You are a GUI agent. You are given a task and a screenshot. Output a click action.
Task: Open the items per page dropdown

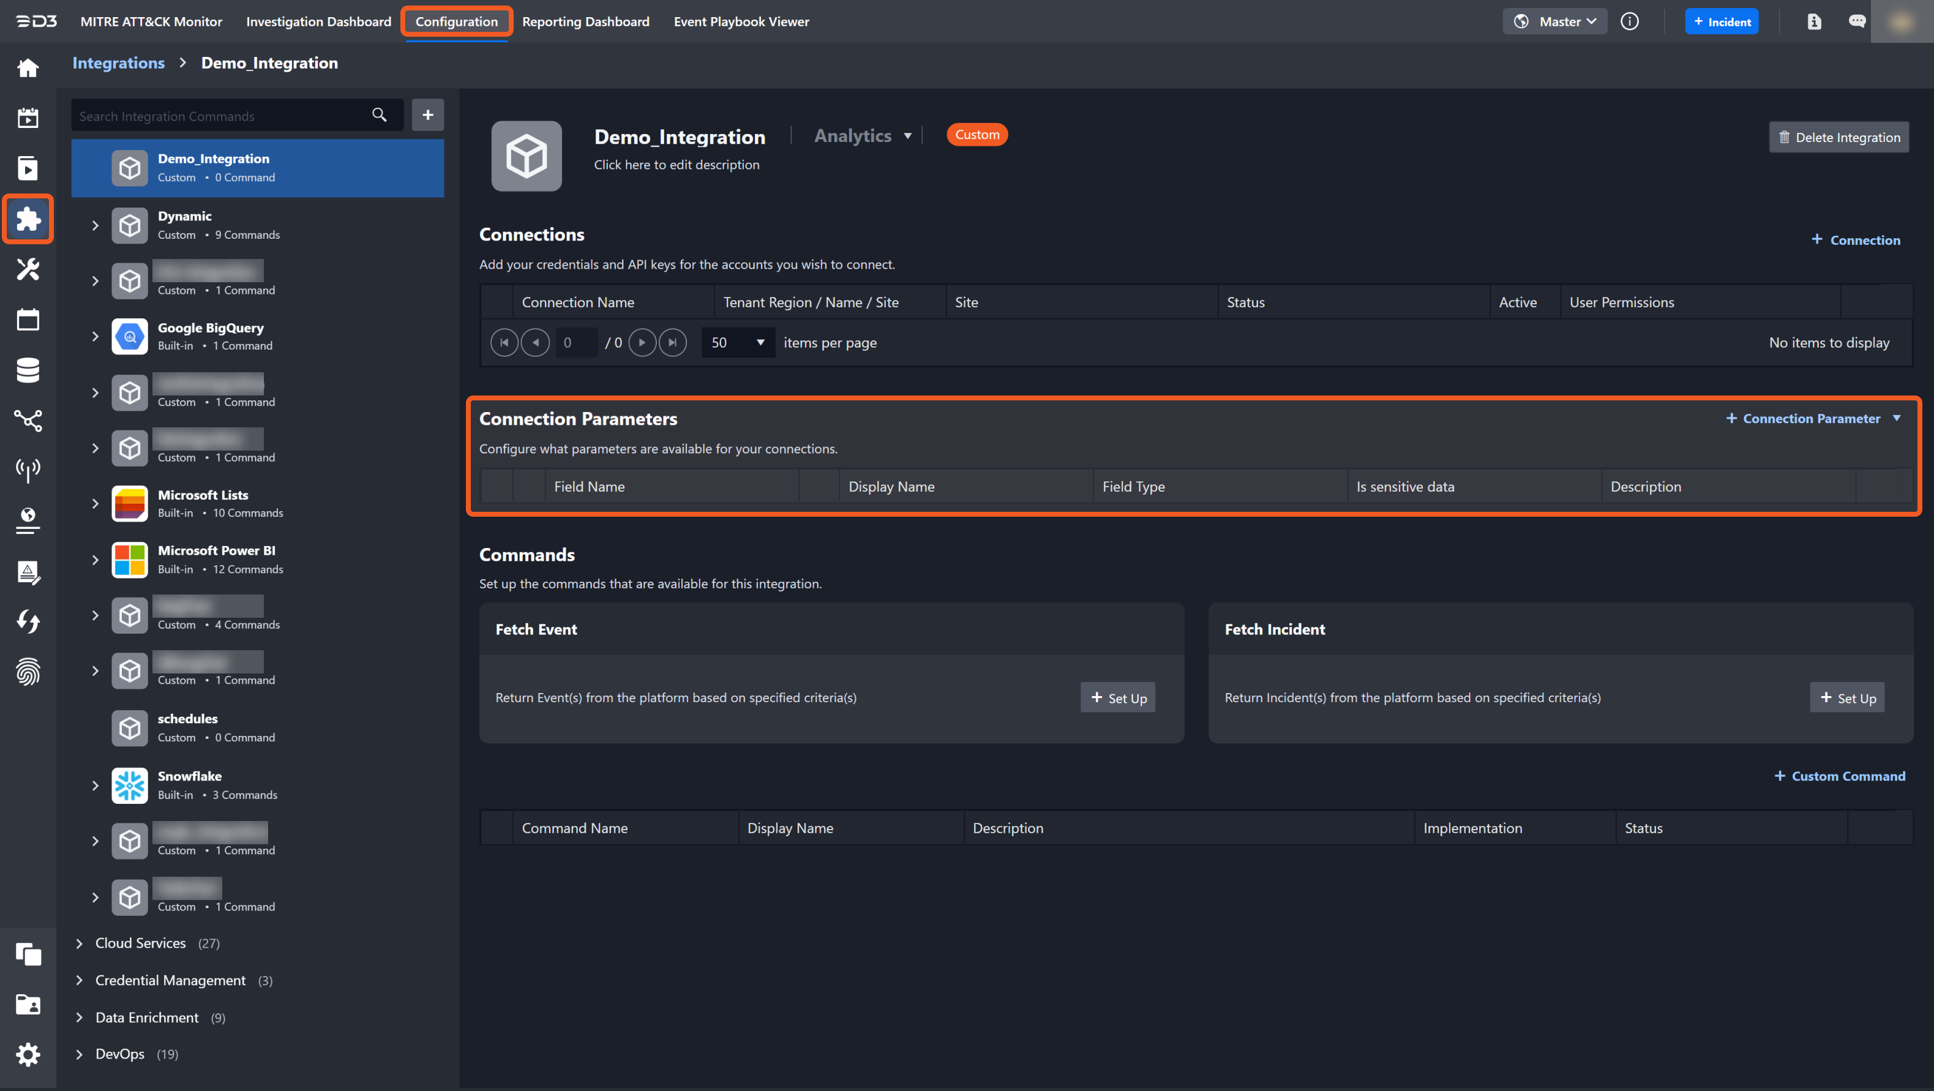click(x=737, y=342)
